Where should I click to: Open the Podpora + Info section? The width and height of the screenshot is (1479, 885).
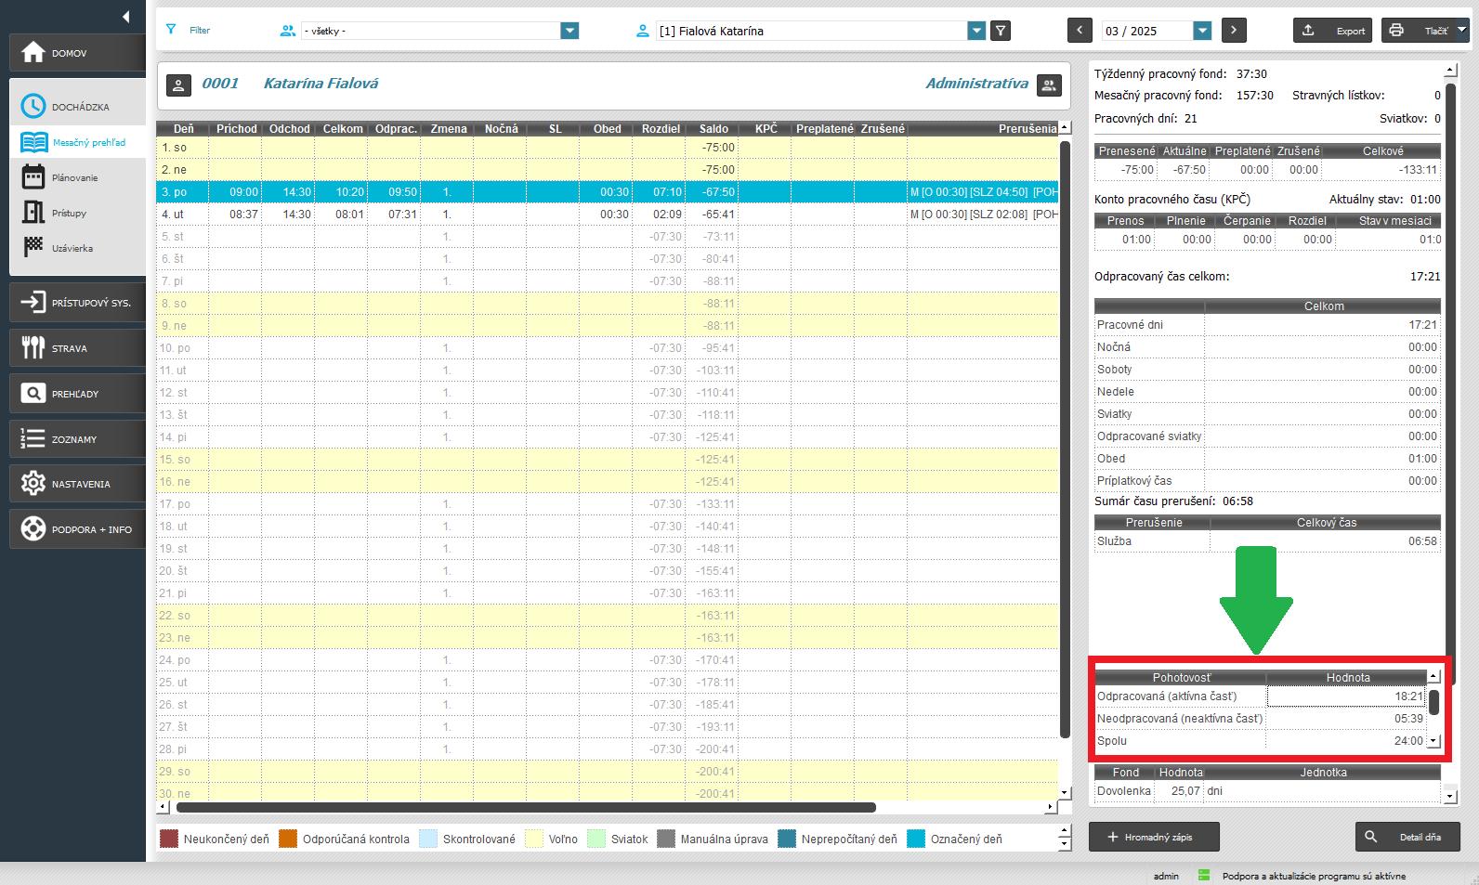pyautogui.click(x=77, y=529)
